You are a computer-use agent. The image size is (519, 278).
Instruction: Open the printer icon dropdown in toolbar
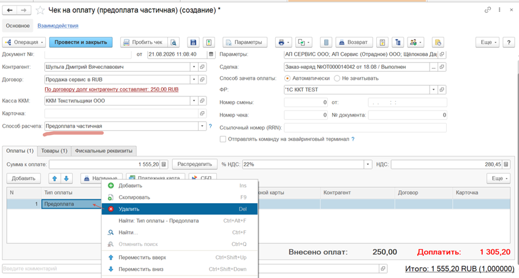284,42
